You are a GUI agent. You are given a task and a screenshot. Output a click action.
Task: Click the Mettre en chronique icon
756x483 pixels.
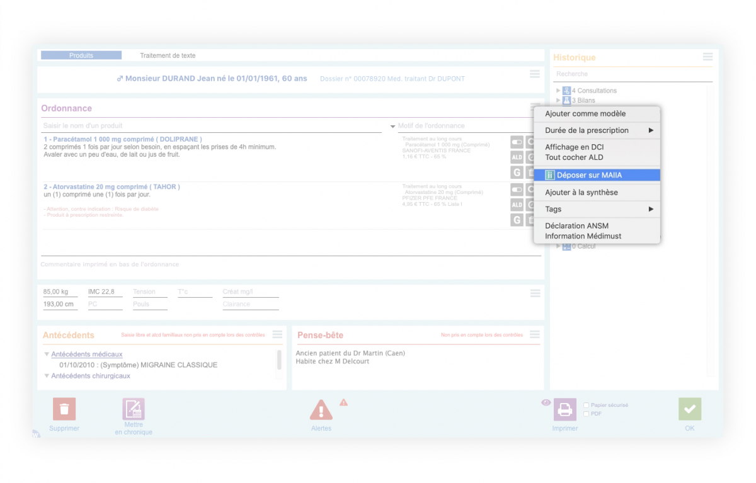click(x=134, y=409)
